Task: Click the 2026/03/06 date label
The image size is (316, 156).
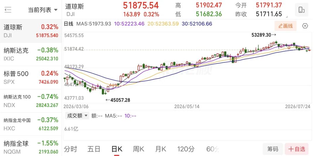Action: pos(76,106)
